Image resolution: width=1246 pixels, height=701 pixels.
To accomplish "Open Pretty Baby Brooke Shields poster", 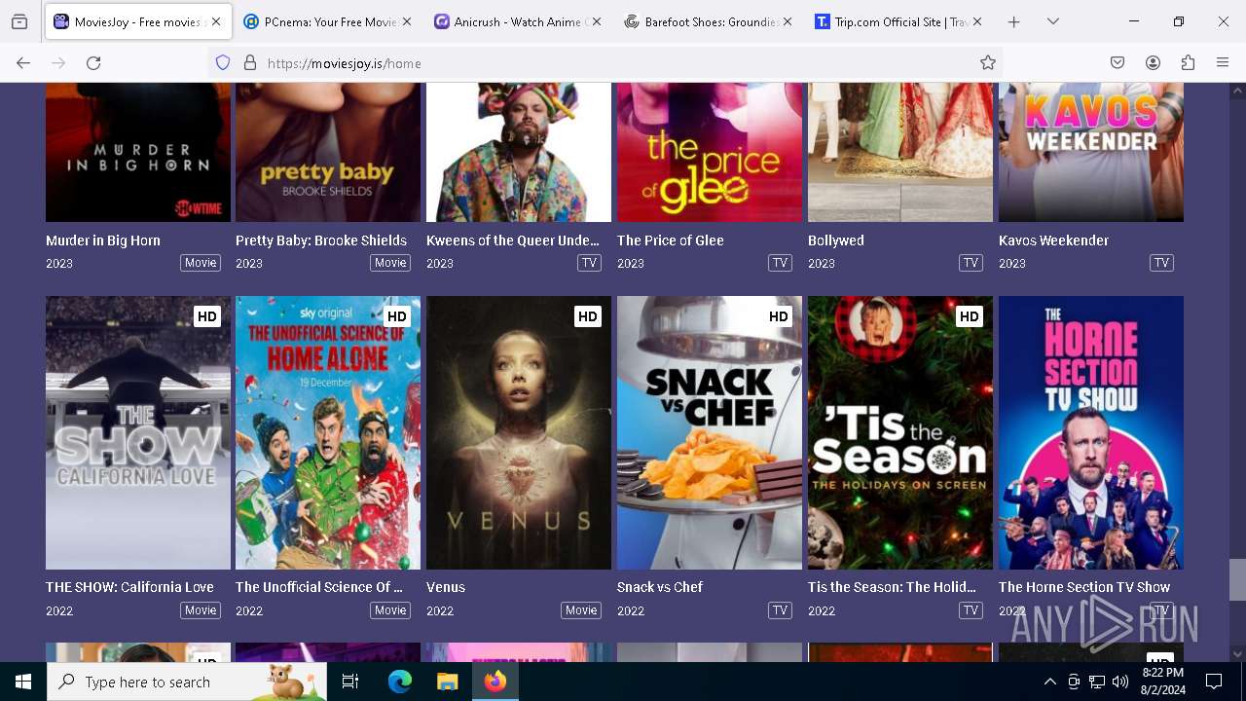I will [328, 152].
